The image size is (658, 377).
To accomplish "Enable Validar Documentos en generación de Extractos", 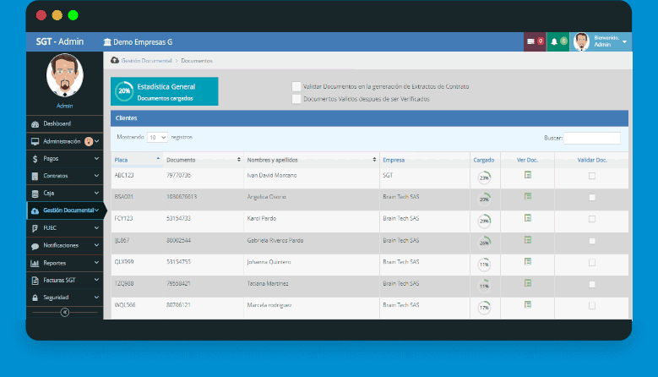I will pos(296,86).
